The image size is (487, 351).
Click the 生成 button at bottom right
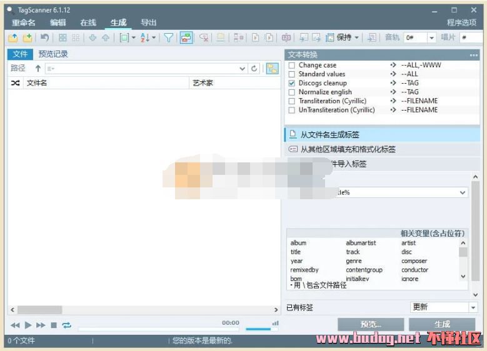click(x=442, y=324)
